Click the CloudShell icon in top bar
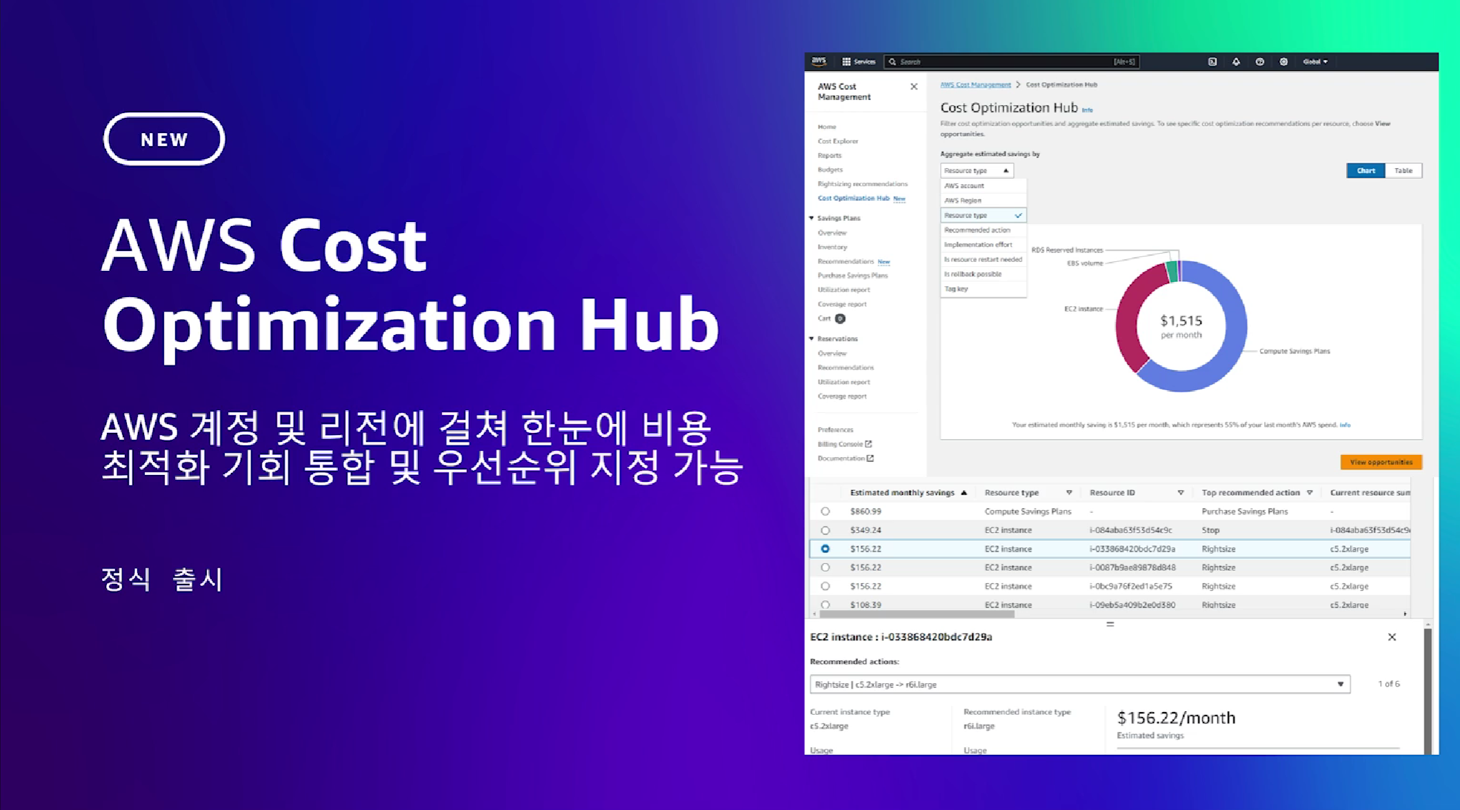 coord(1212,61)
